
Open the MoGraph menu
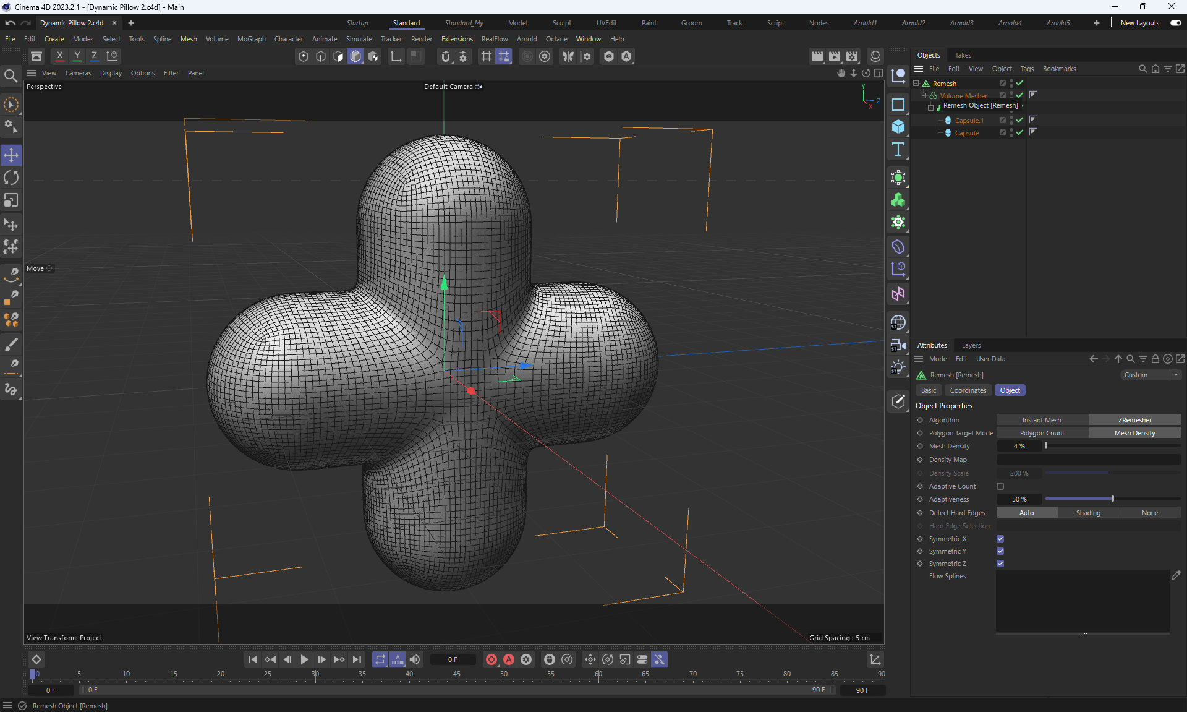(x=251, y=39)
